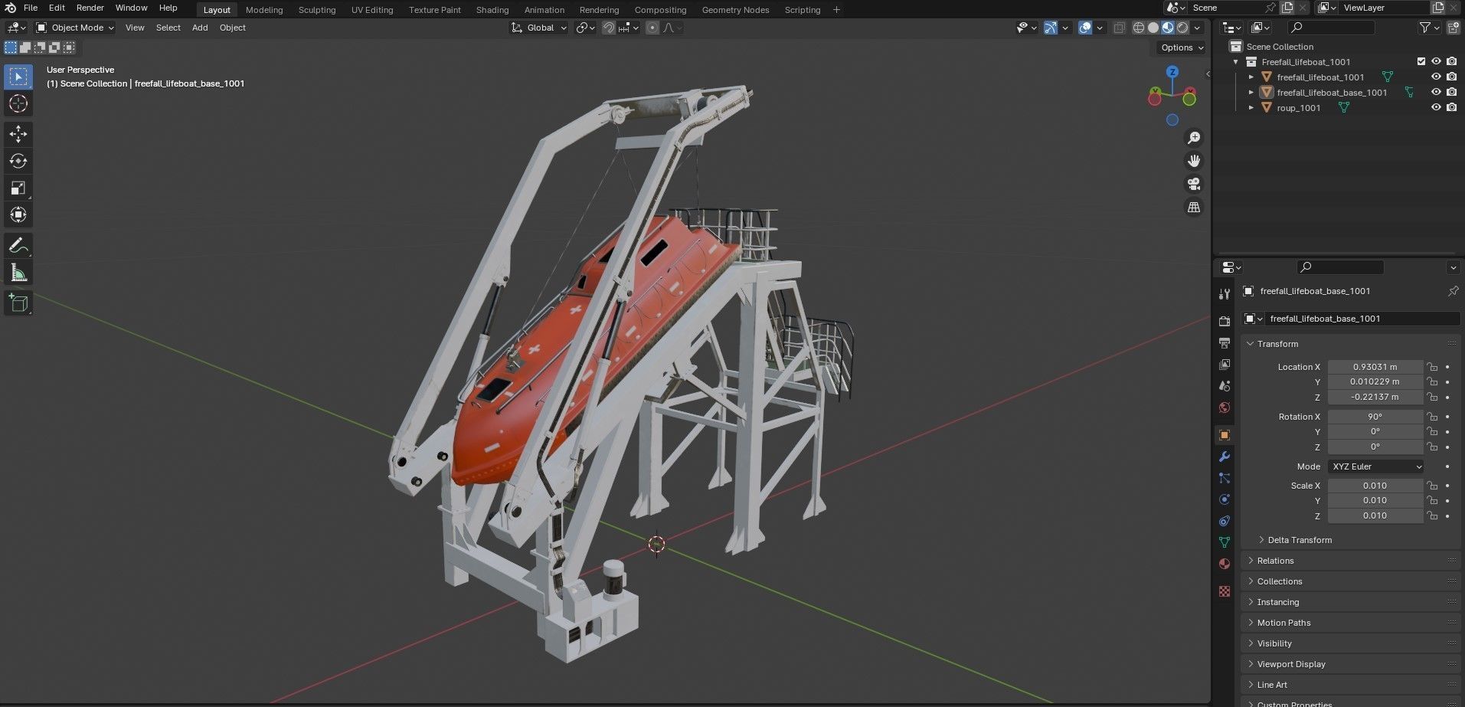Switch perspective/orthographic grid icon

pyautogui.click(x=1193, y=208)
